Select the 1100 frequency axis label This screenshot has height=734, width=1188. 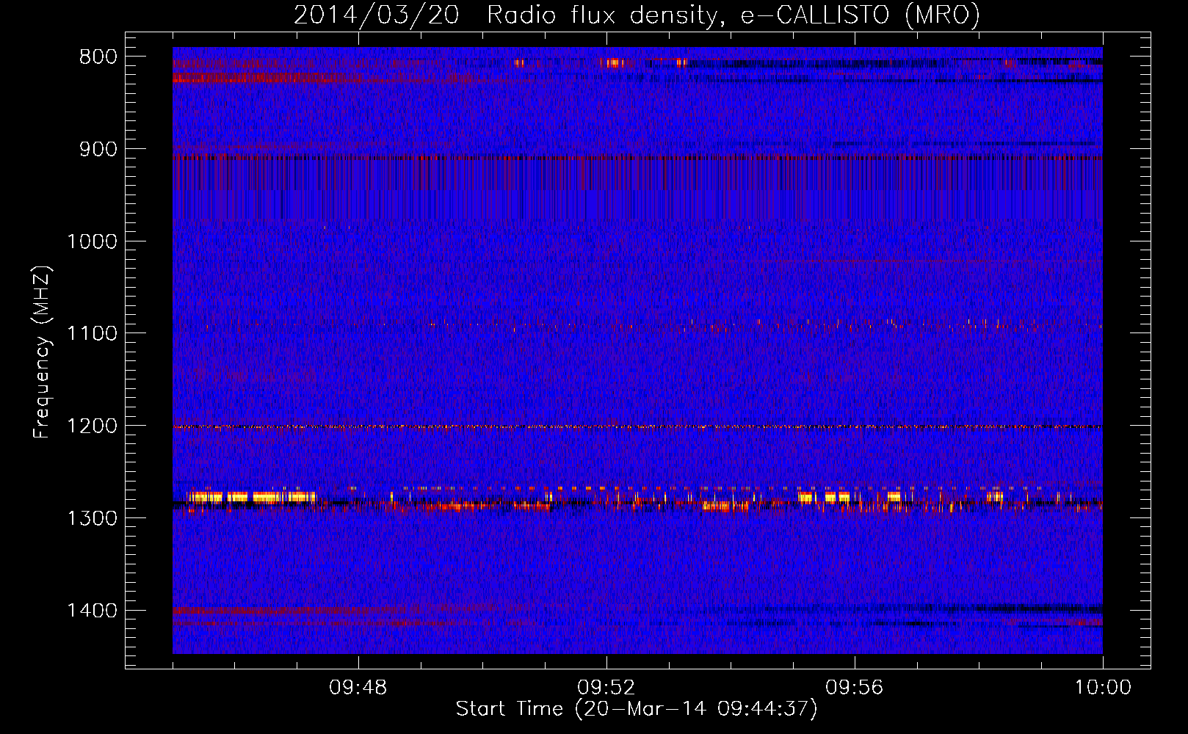(92, 333)
